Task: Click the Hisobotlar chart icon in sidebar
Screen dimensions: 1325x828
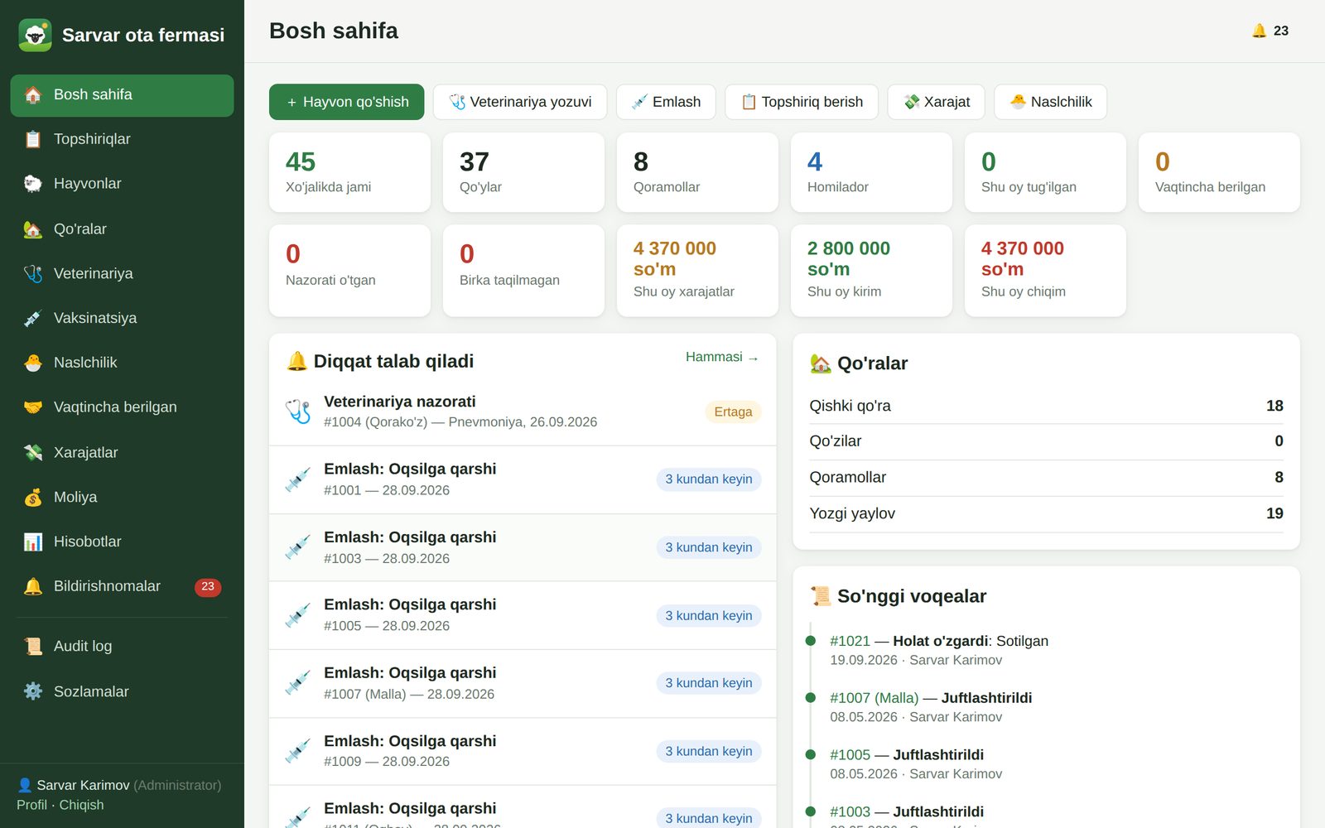Action: 33,542
